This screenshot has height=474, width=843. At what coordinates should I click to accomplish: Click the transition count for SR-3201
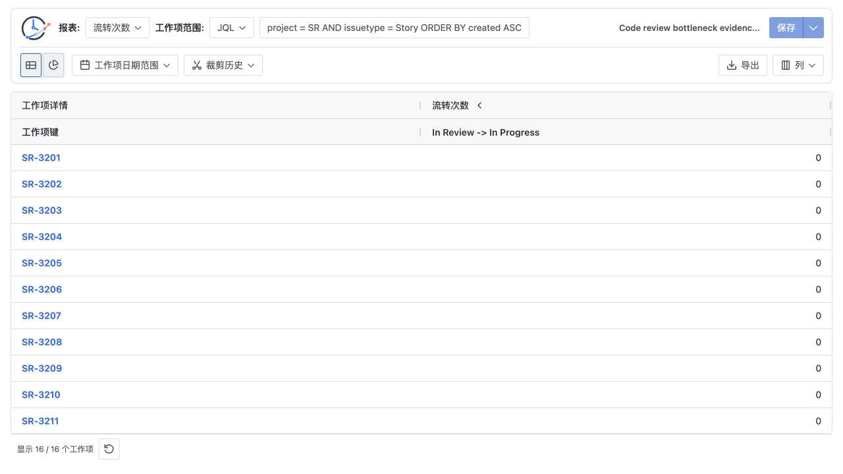tap(819, 158)
